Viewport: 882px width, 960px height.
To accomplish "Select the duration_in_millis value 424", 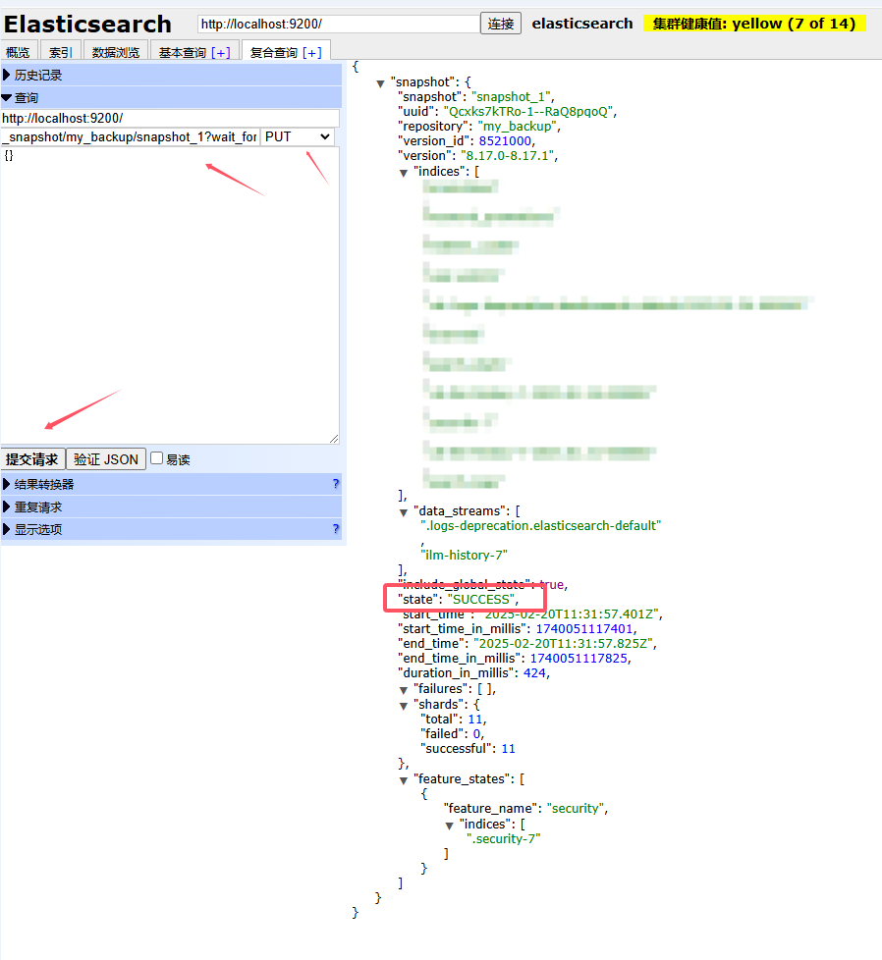I will (x=534, y=672).
